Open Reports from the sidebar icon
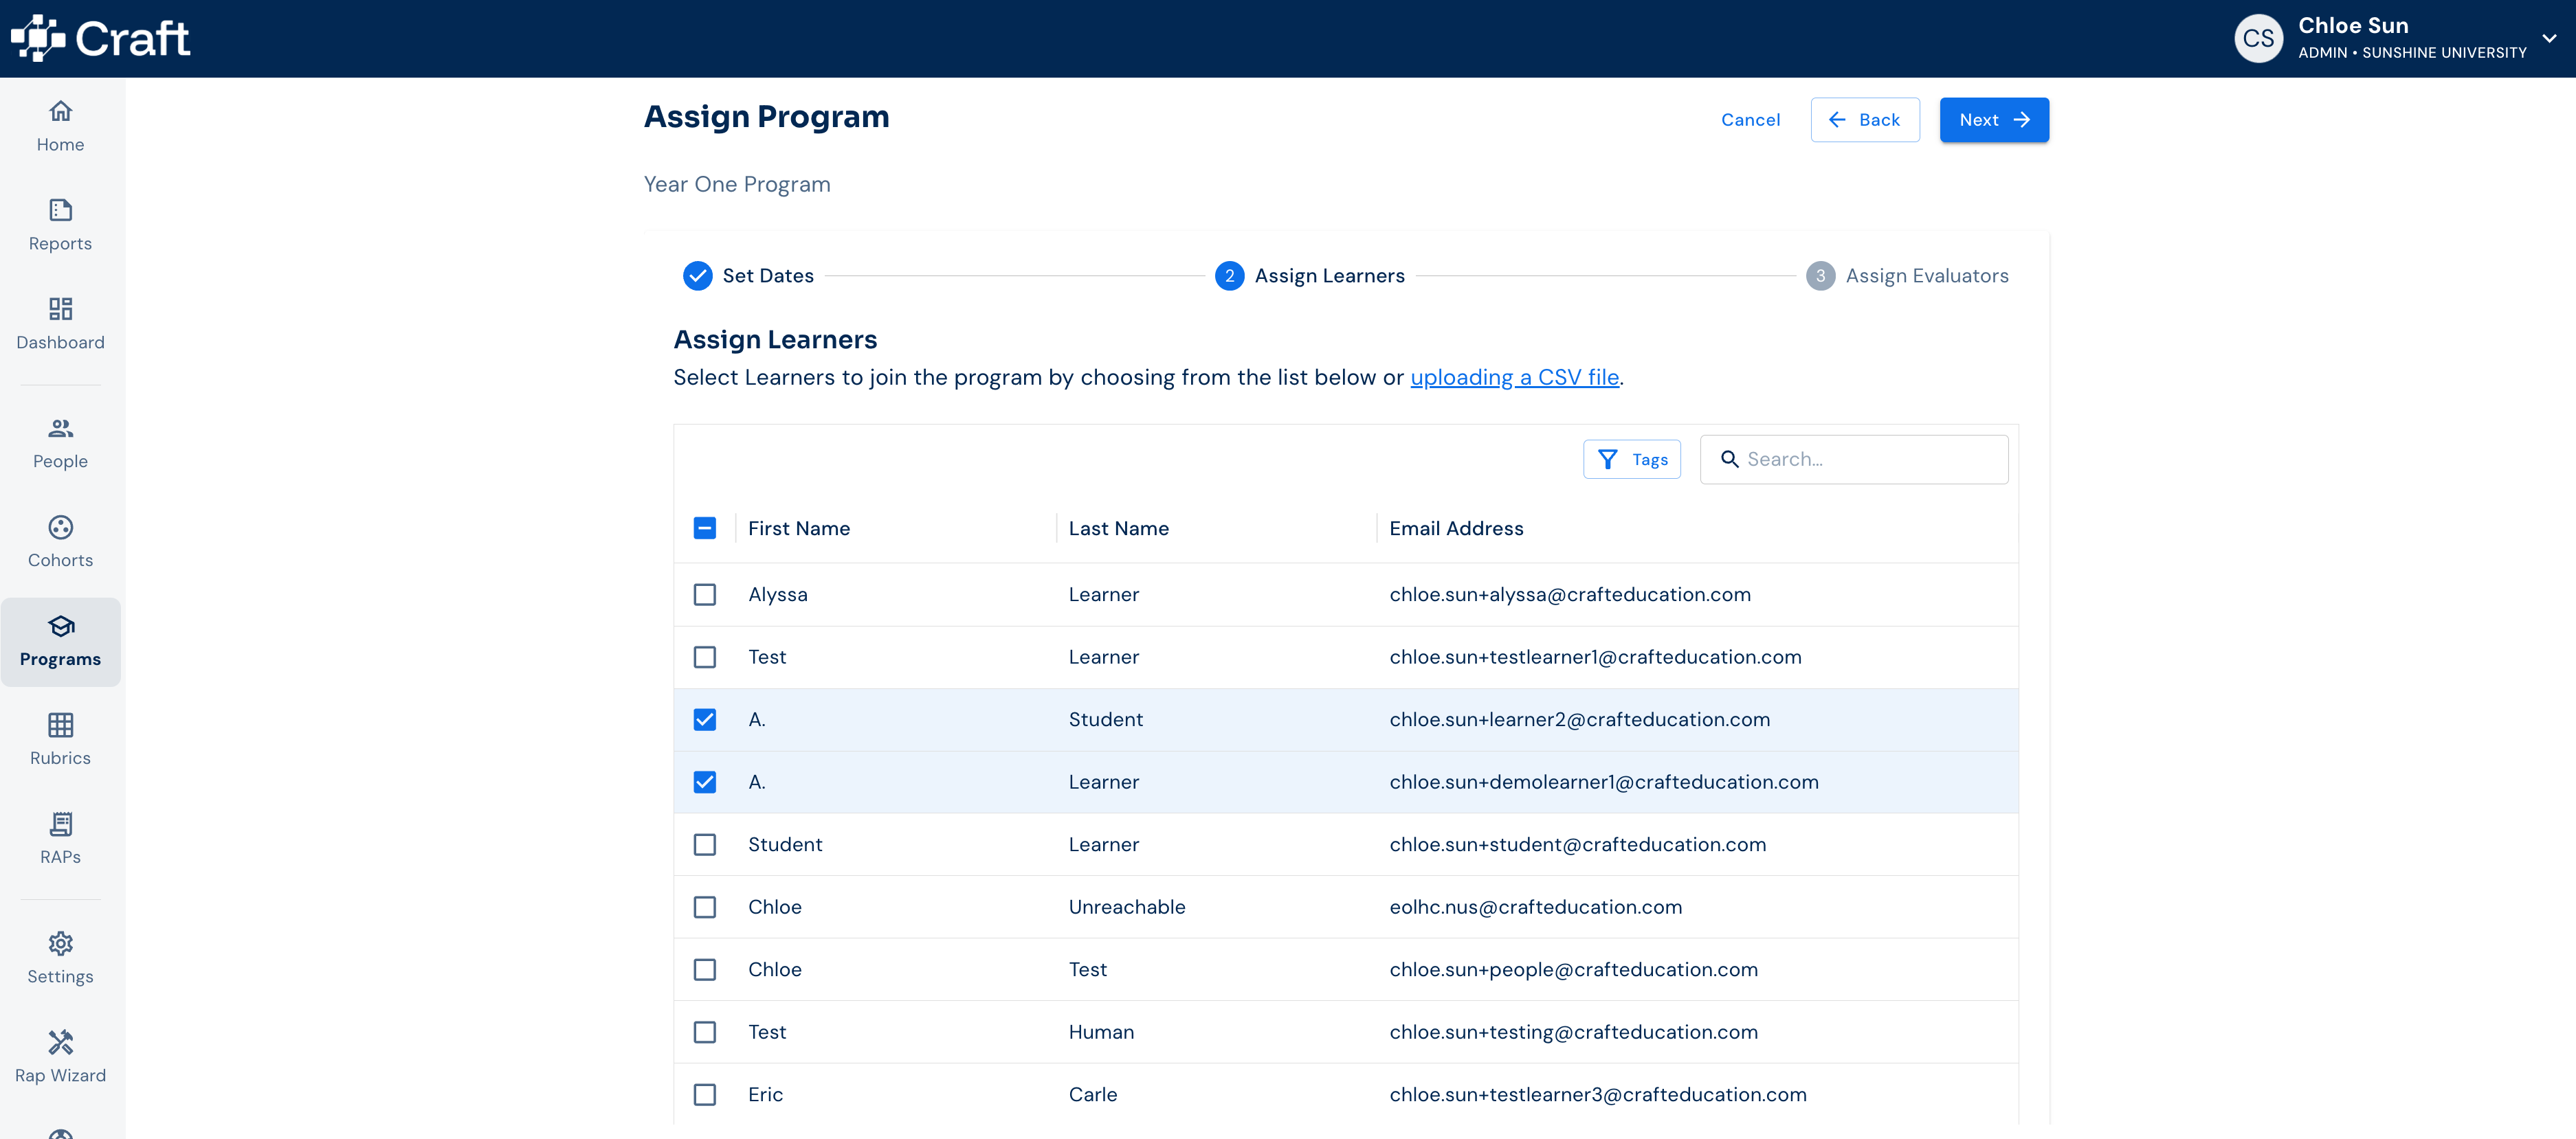This screenshot has width=2576, height=1139. coord(60,210)
